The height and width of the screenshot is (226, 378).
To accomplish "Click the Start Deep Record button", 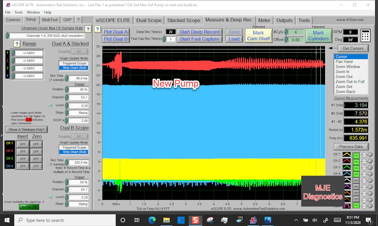I will tap(199, 32).
